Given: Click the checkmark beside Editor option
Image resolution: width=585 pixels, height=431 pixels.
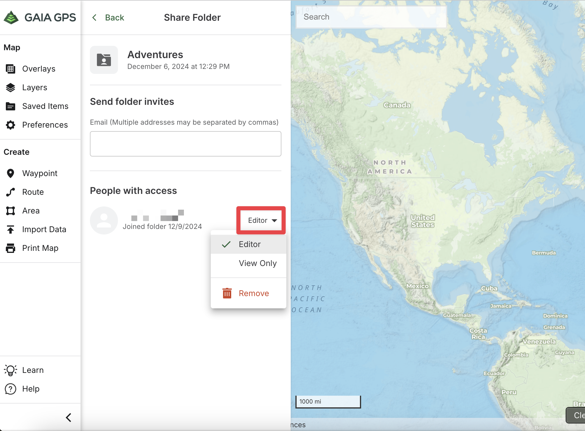Looking at the screenshot, I should [226, 244].
